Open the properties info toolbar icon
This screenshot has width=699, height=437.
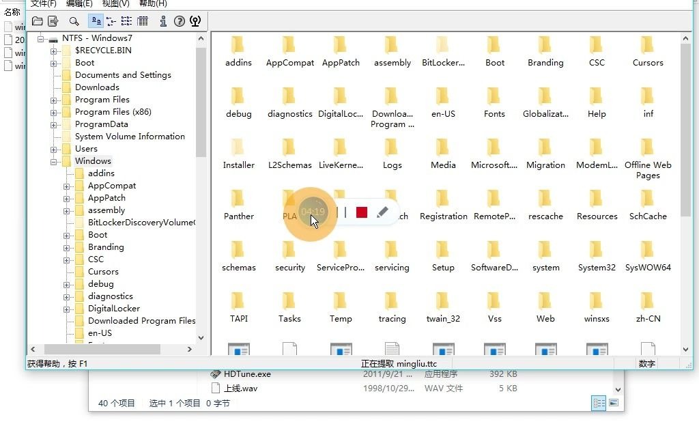coord(164,21)
